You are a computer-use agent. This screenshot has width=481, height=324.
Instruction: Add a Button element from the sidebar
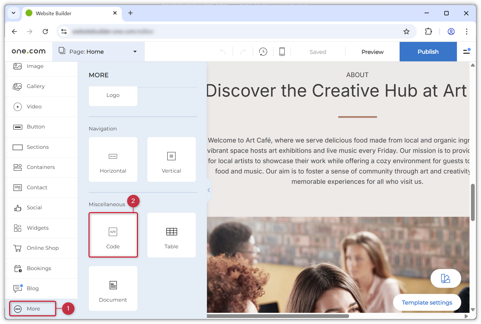tap(36, 126)
